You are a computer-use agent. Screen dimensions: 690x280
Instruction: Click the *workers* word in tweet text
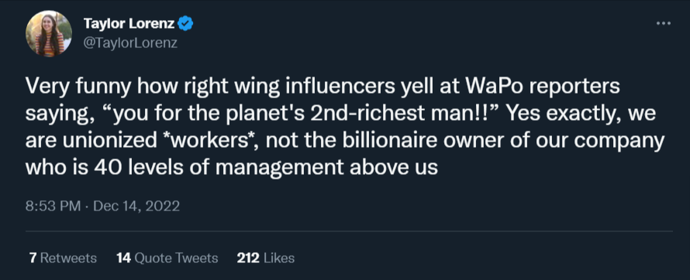tap(210, 141)
